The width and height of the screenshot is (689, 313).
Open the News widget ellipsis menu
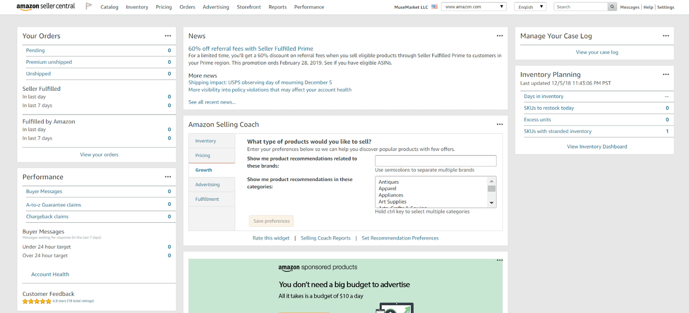pyautogui.click(x=500, y=36)
